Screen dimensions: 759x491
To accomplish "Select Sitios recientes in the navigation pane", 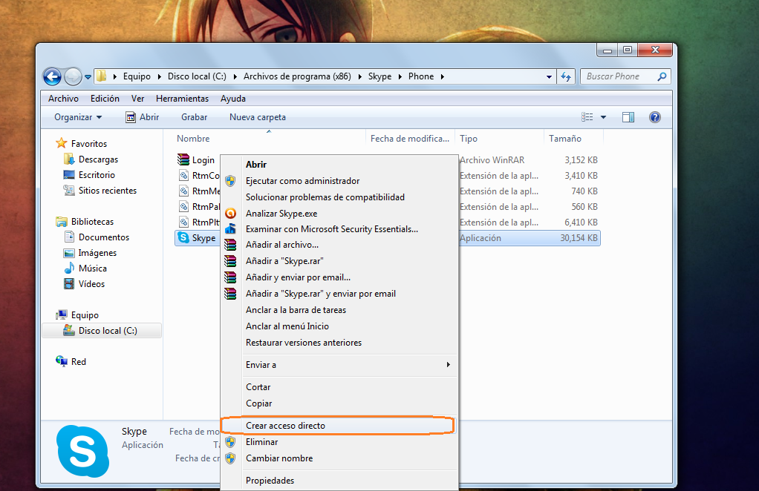I will coord(108,191).
